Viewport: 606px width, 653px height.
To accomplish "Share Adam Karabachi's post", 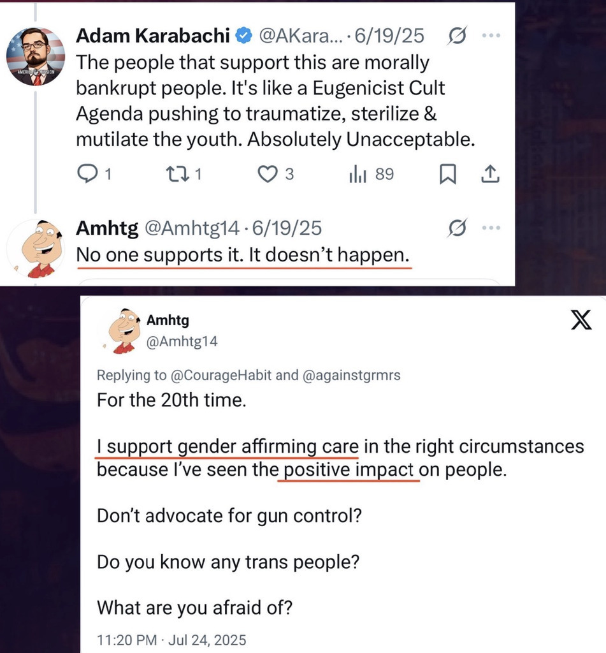I will tap(491, 174).
